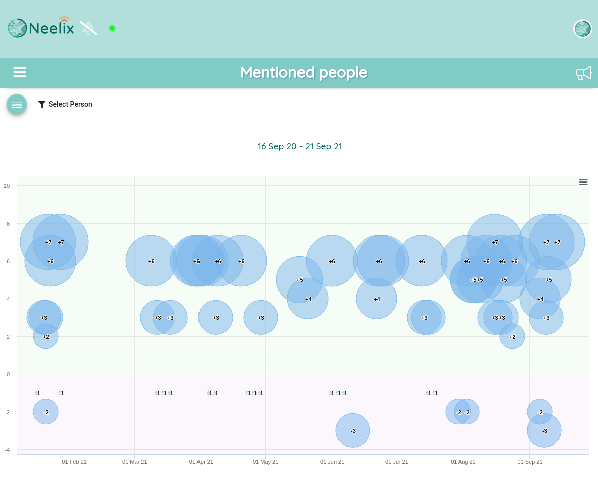The width and height of the screenshot is (598, 481).
Task: Select the -3 bubble near 01 Jun 21
Action: [353, 430]
